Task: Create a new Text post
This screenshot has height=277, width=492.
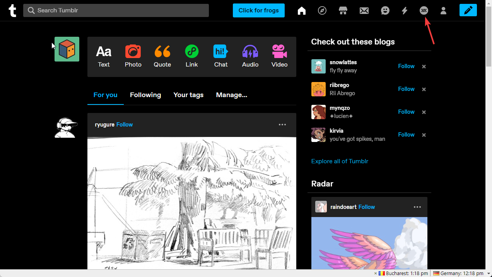Action: point(104,56)
